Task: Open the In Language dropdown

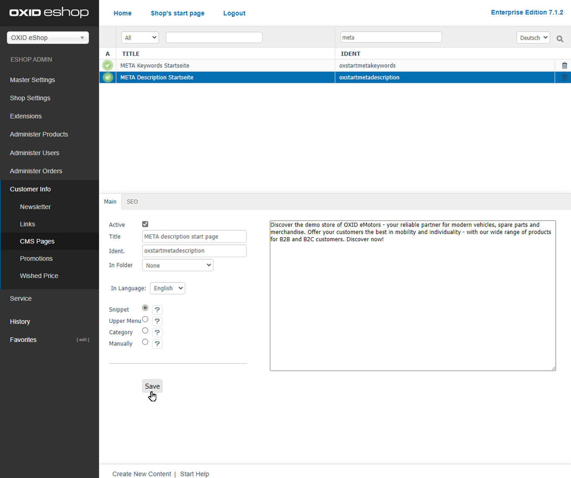Action: point(167,288)
